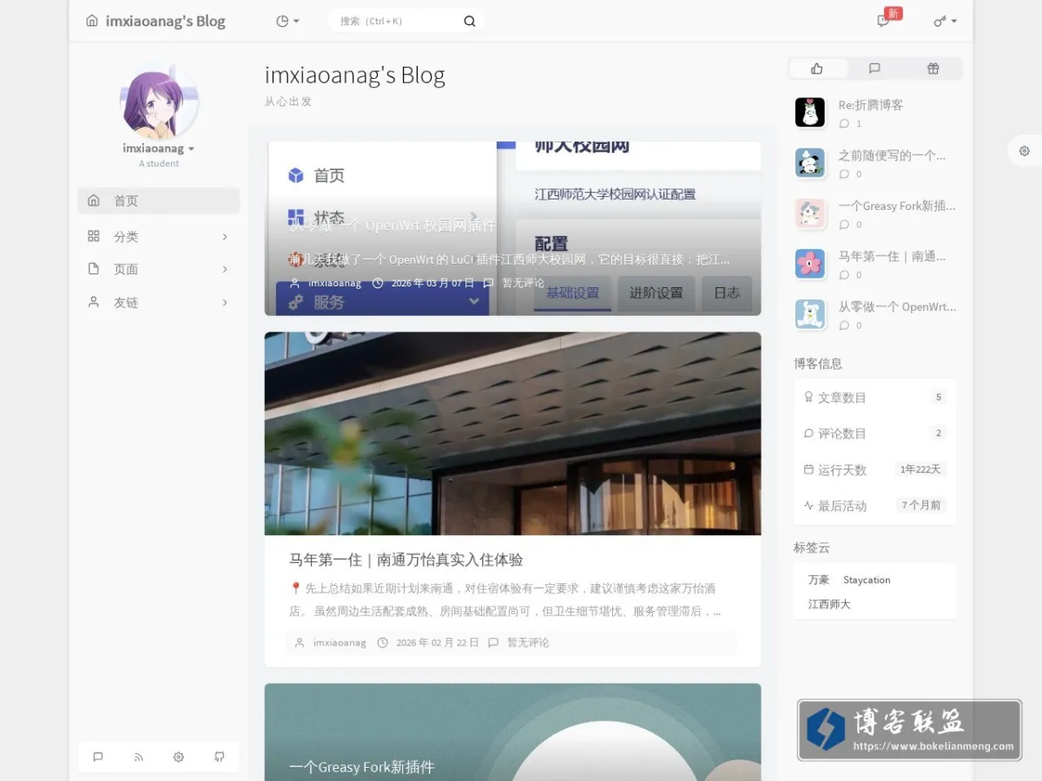
Task: Open 马年第一住｜南通万怡真实入住体验 title
Action: pos(406,560)
